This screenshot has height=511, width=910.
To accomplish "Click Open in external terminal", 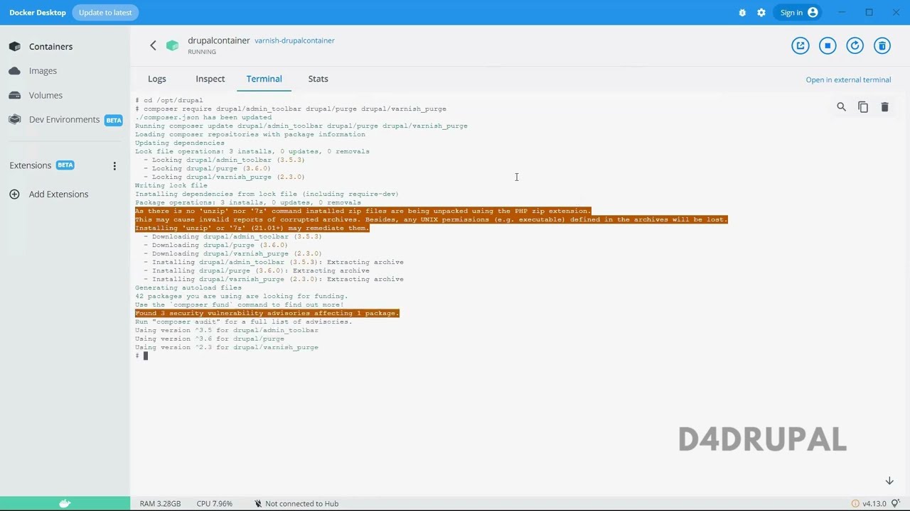I will [x=848, y=79].
